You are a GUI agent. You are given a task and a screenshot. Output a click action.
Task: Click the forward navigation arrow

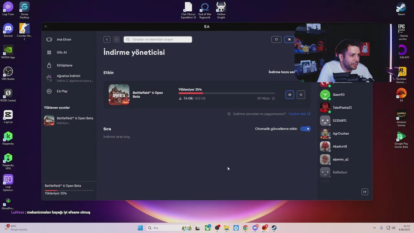pyautogui.click(x=116, y=39)
